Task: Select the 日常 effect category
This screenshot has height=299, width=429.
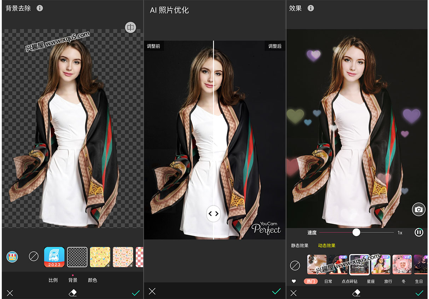Action: 328,281
